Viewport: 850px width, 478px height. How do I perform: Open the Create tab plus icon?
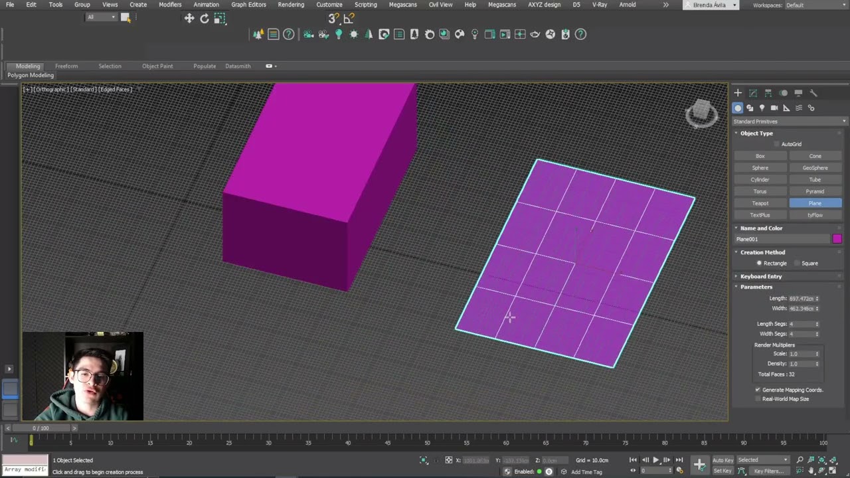tap(738, 93)
